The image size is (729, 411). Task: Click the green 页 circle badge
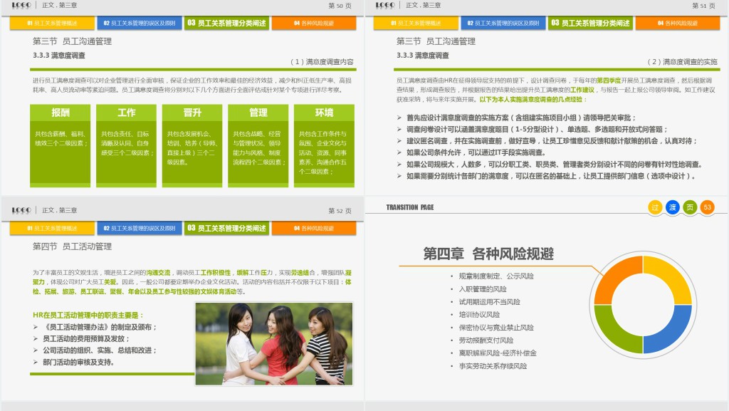pos(690,207)
